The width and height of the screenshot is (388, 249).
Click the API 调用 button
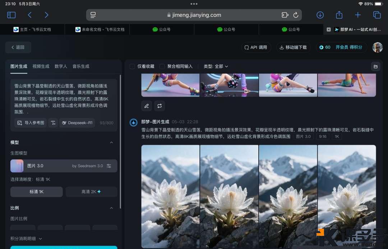256,47
